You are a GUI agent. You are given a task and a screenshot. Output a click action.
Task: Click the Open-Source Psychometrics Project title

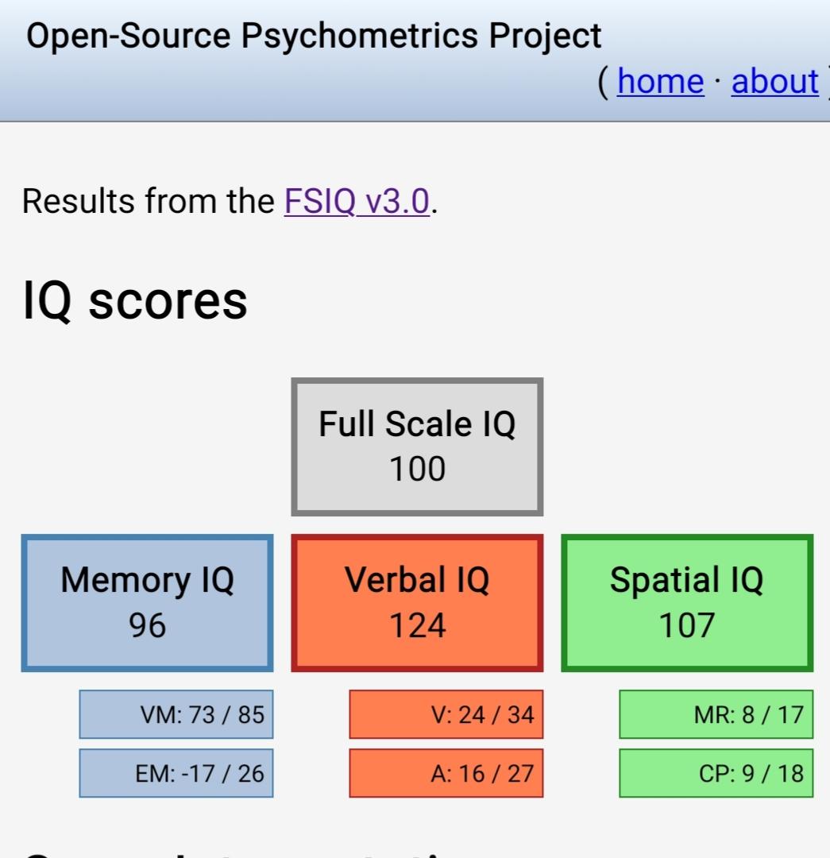(314, 37)
